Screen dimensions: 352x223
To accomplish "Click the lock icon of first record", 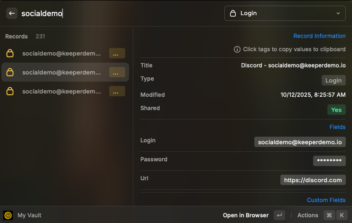I will [9, 53].
